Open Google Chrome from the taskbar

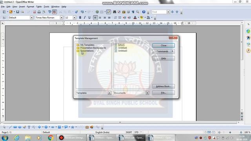pos(51,137)
